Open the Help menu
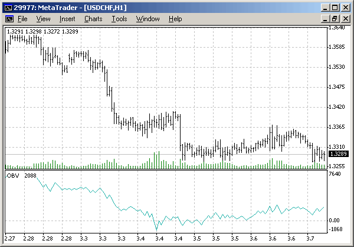The width and height of the screenshot is (354, 247). [x=175, y=19]
